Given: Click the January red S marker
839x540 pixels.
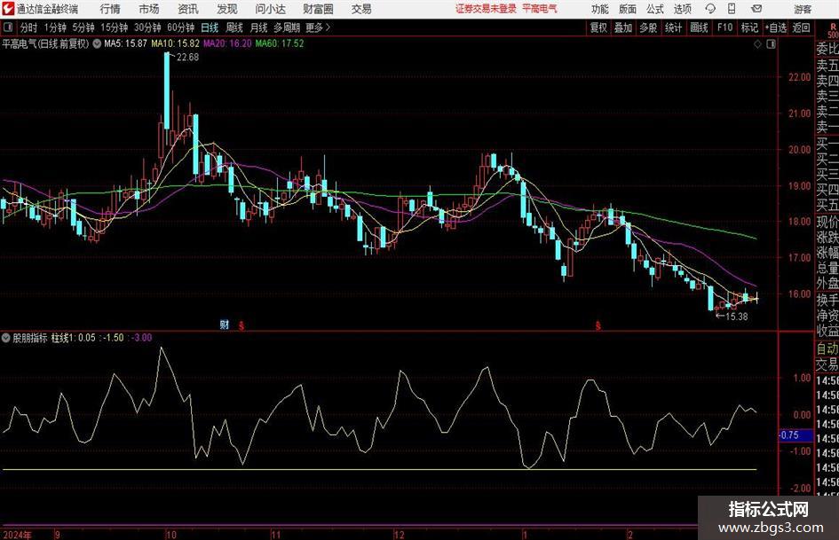Looking at the screenshot, I should (598, 325).
